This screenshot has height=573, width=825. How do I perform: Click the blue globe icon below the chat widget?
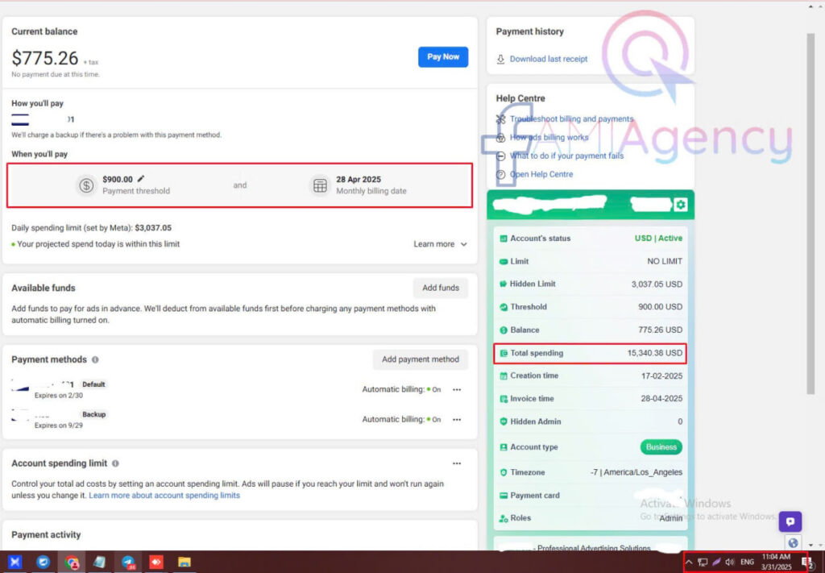(x=793, y=542)
